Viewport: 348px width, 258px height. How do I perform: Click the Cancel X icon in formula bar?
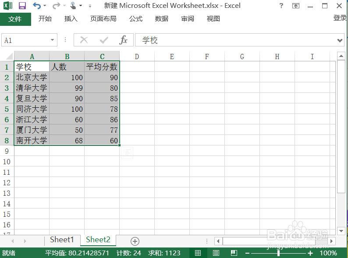point(84,40)
